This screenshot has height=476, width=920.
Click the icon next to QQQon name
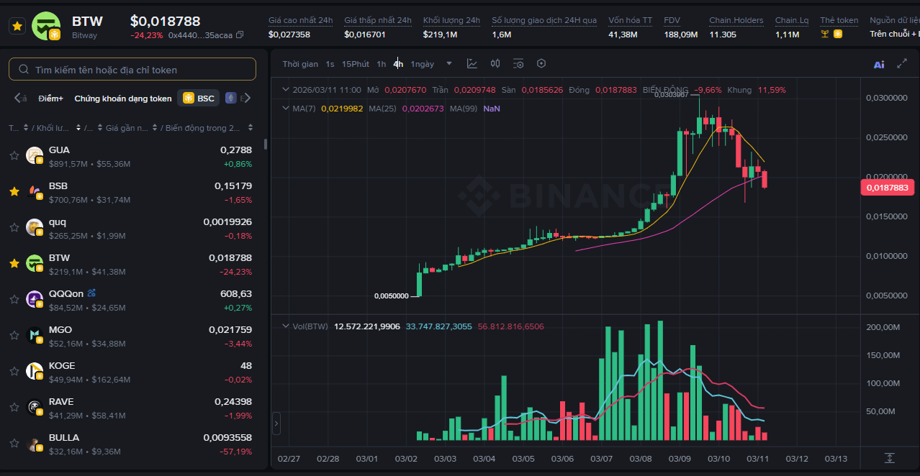[91, 293]
